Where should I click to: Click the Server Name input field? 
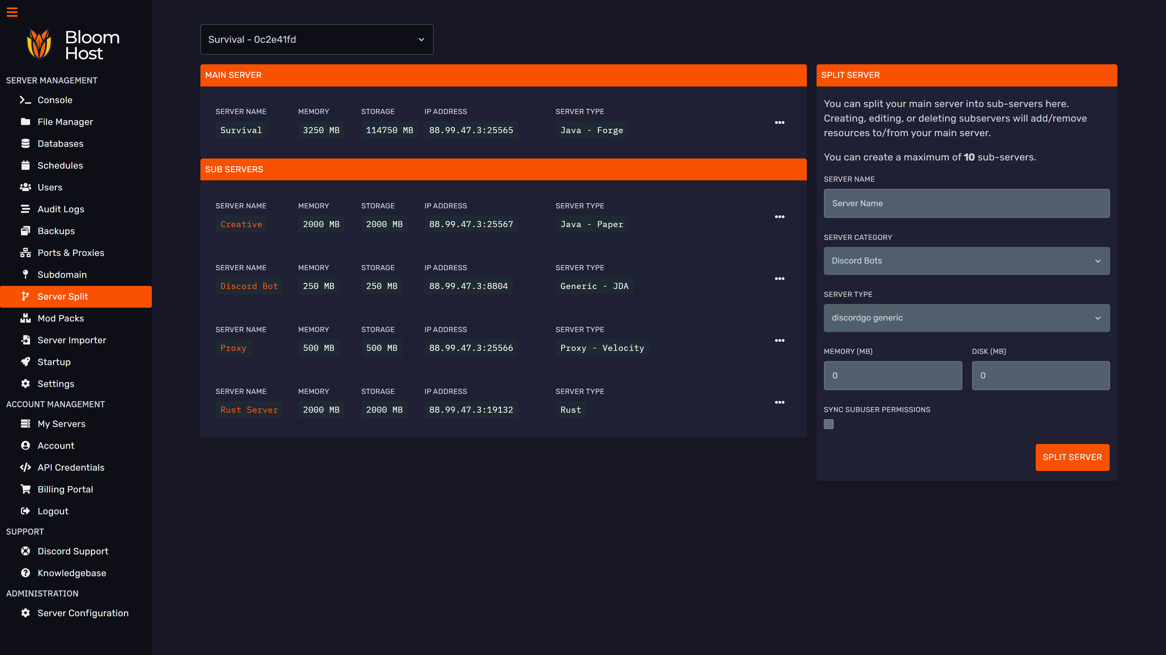pos(967,203)
